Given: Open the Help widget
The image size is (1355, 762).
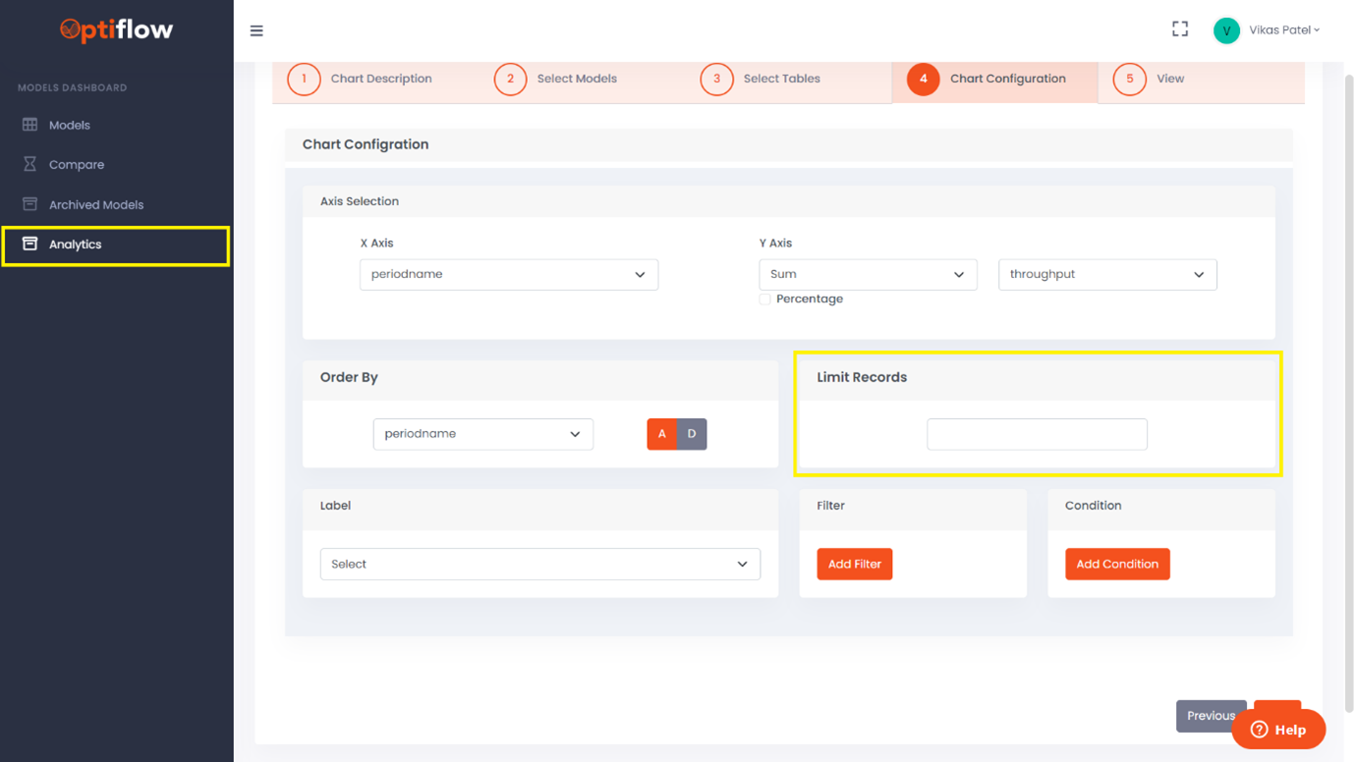Looking at the screenshot, I should (1278, 727).
